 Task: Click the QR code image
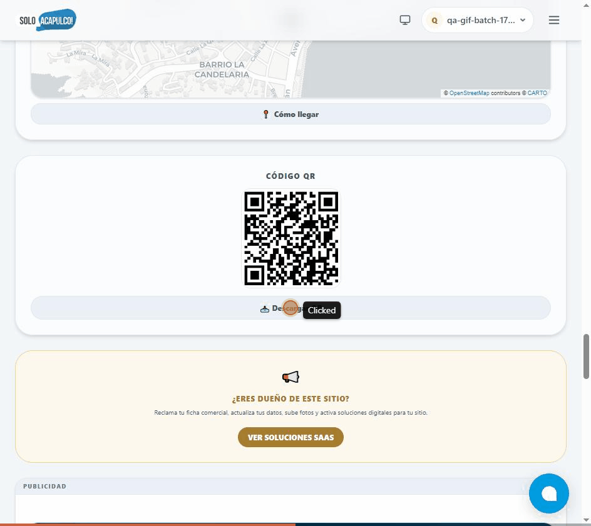[x=290, y=238]
